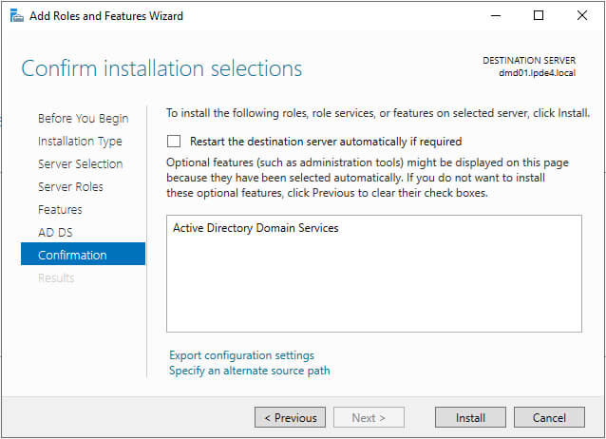Click the Add Roles wizard title icon

16,16
